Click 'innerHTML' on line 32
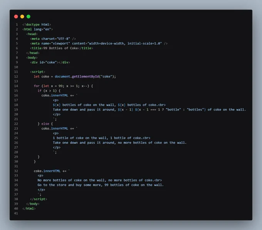This screenshot has height=230, width=262. 52,171
